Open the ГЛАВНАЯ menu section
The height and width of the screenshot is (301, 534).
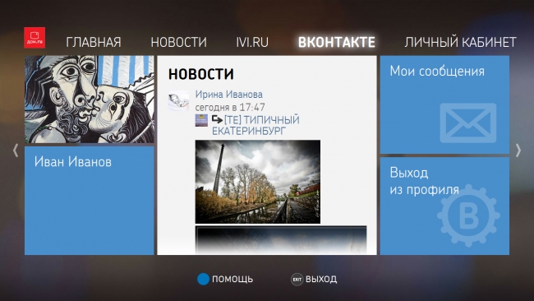(94, 42)
